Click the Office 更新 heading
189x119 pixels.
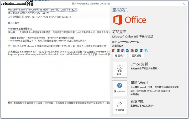(139, 64)
